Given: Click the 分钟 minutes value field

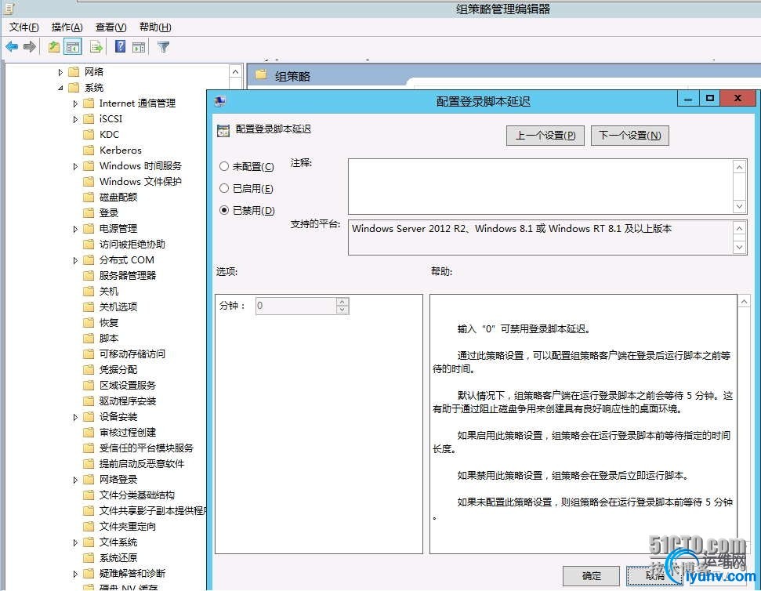Looking at the screenshot, I should click(x=295, y=306).
